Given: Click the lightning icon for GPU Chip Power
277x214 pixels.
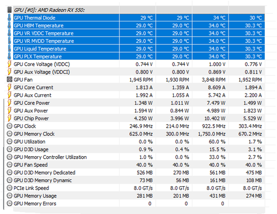Looking at the screenshot, I should click(x=9, y=118).
